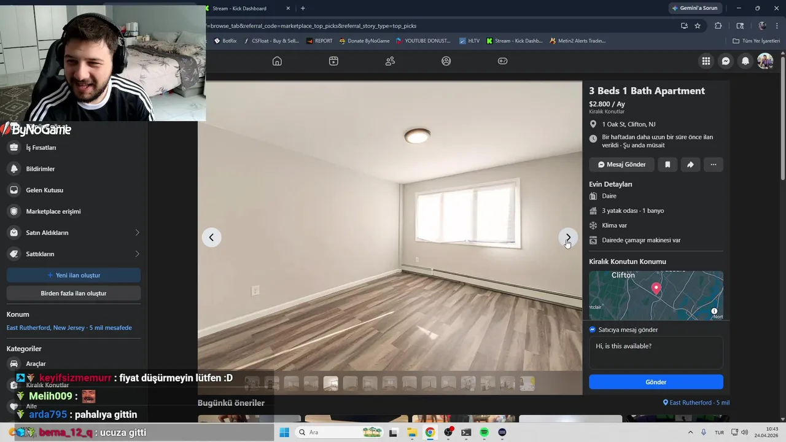Screen dimensions: 786x442
Task: Click the Gemini'a Sorun button
Action: [x=695, y=8]
